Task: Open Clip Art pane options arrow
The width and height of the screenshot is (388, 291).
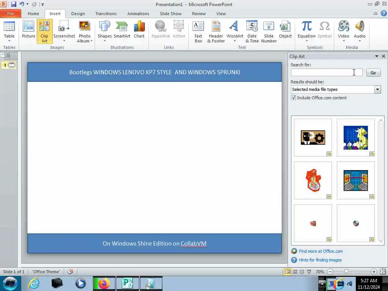Action: point(377,56)
